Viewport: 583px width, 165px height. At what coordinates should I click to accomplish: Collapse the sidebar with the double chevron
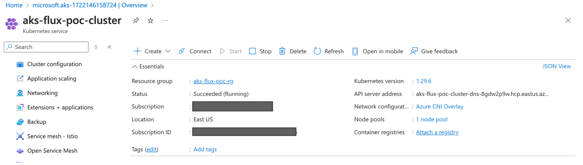110,47
